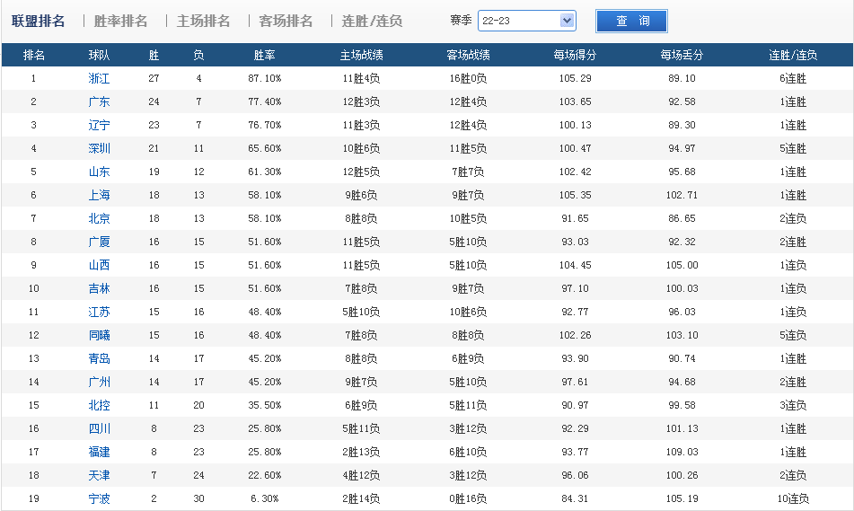Click the 排名 column header

coord(34,55)
